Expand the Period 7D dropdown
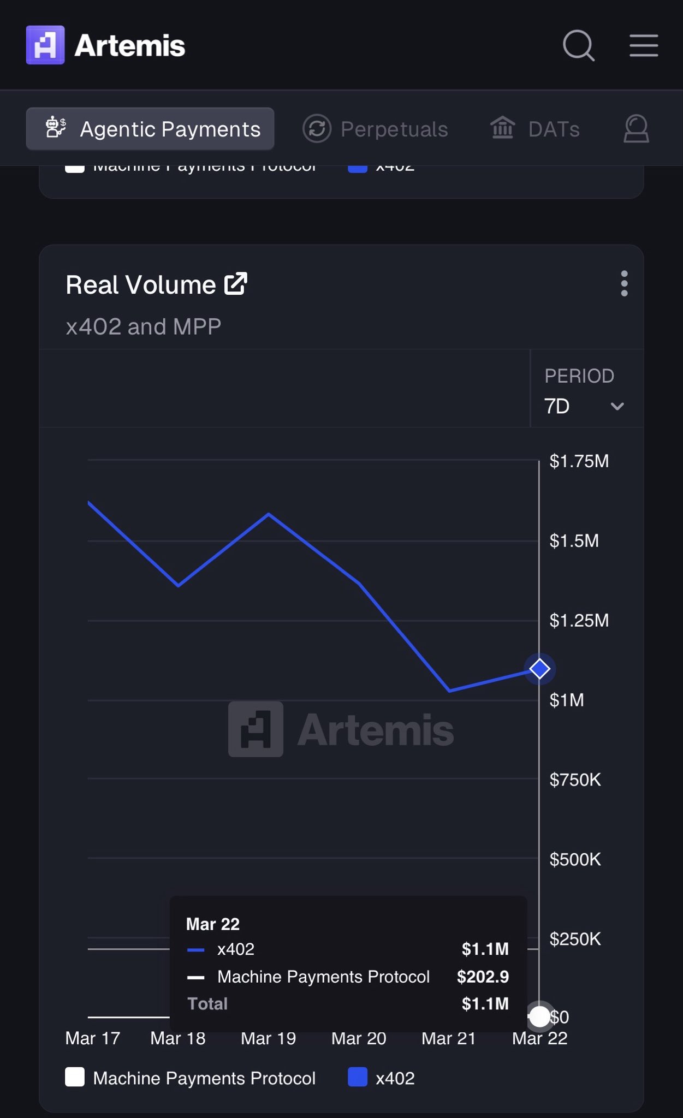The height and width of the screenshot is (1118, 683). click(583, 406)
